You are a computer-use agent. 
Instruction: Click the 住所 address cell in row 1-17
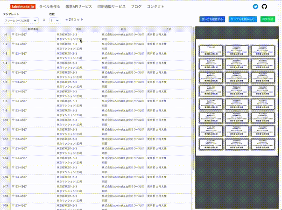(78, 189)
